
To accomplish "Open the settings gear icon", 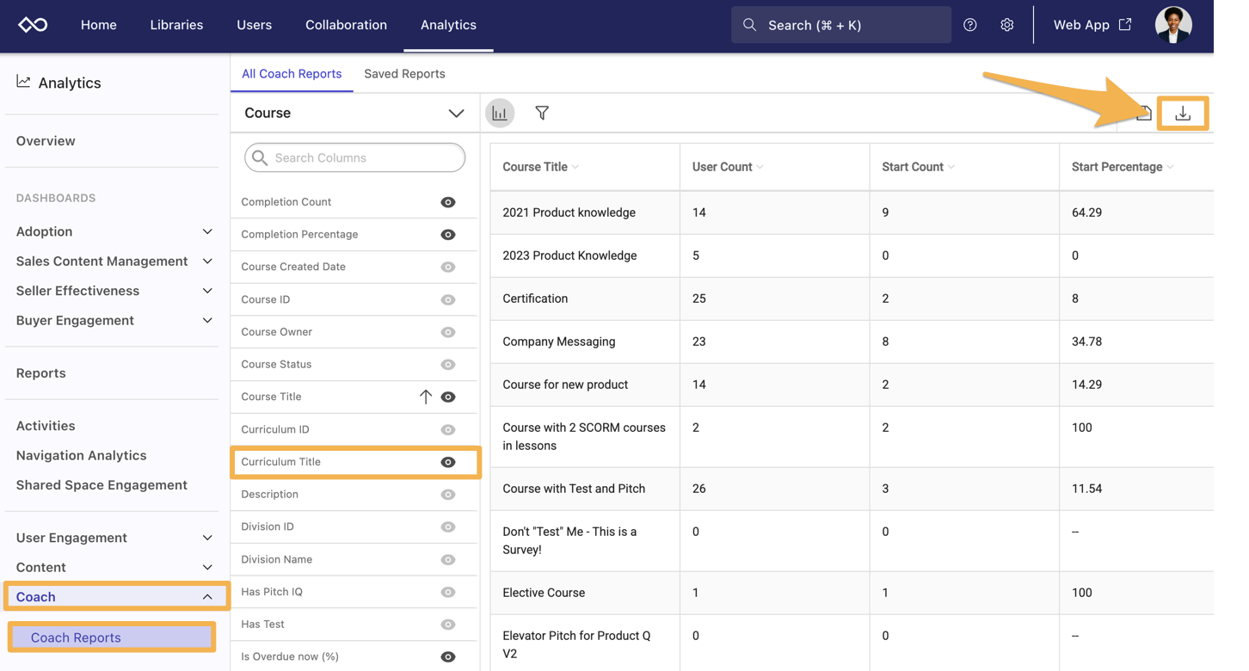I will [x=1007, y=25].
